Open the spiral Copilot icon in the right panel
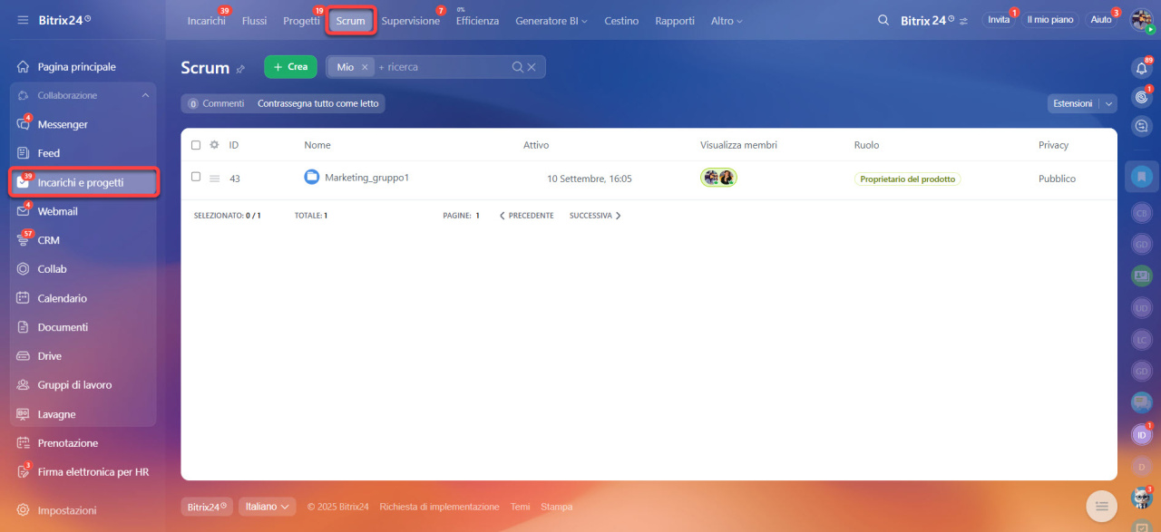 pyautogui.click(x=1142, y=97)
